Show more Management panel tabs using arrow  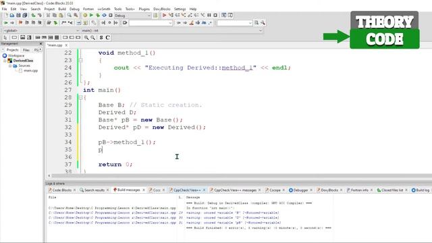[x=40, y=50]
